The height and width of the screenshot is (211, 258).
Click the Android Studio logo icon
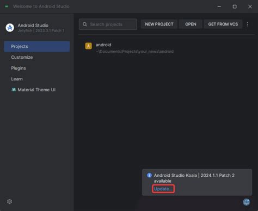(10, 28)
